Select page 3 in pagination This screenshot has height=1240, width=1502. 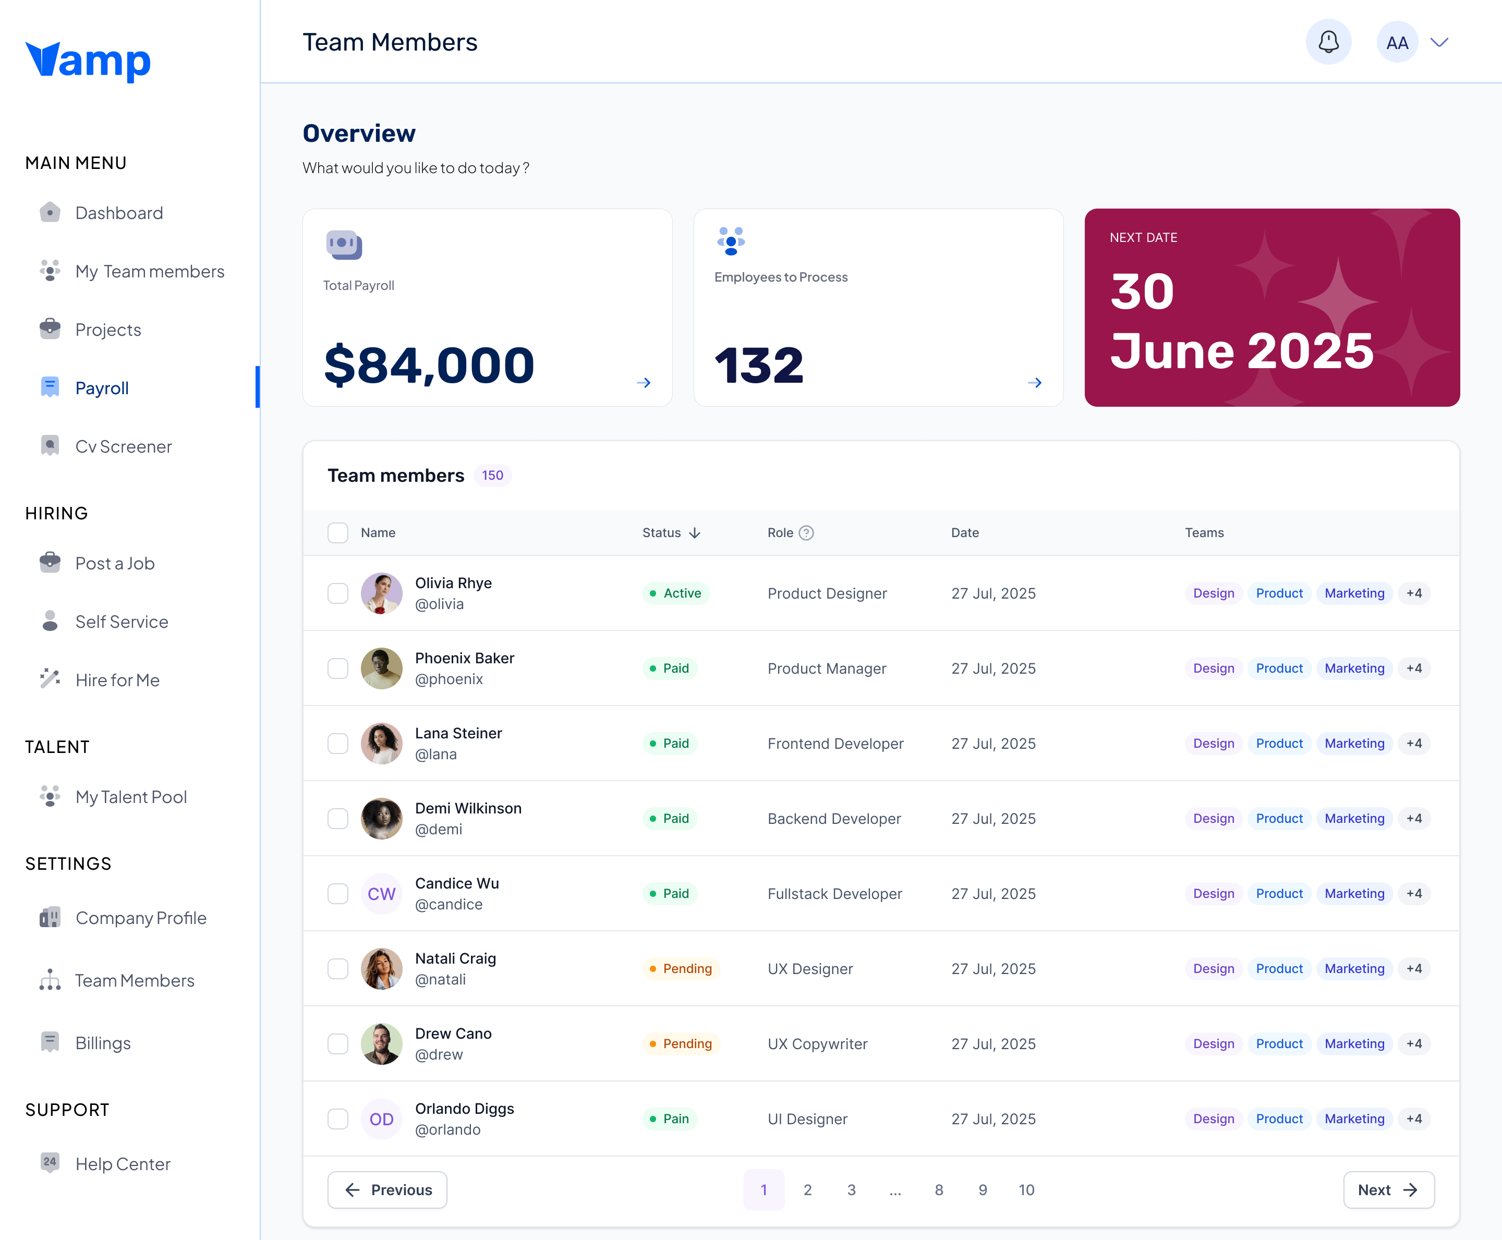click(x=851, y=1190)
